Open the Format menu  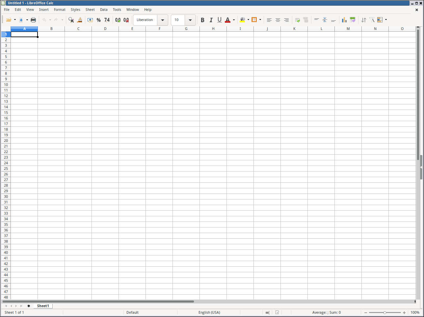coord(60,10)
